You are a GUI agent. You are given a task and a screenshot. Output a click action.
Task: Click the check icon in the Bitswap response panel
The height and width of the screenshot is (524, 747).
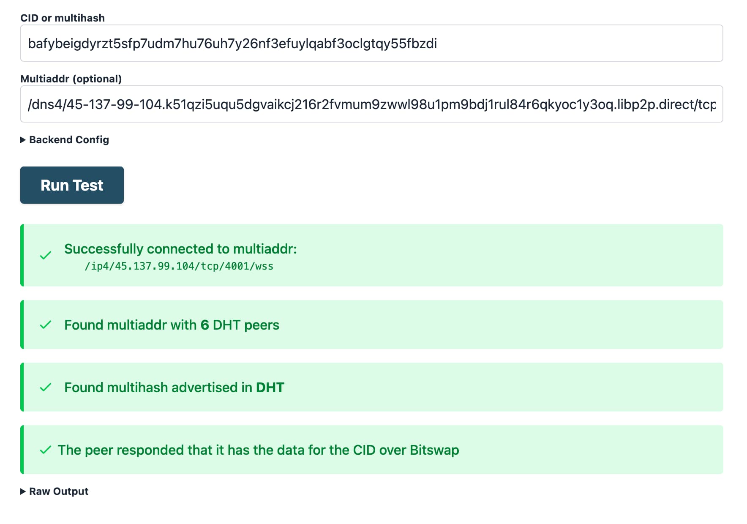click(45, 450)
